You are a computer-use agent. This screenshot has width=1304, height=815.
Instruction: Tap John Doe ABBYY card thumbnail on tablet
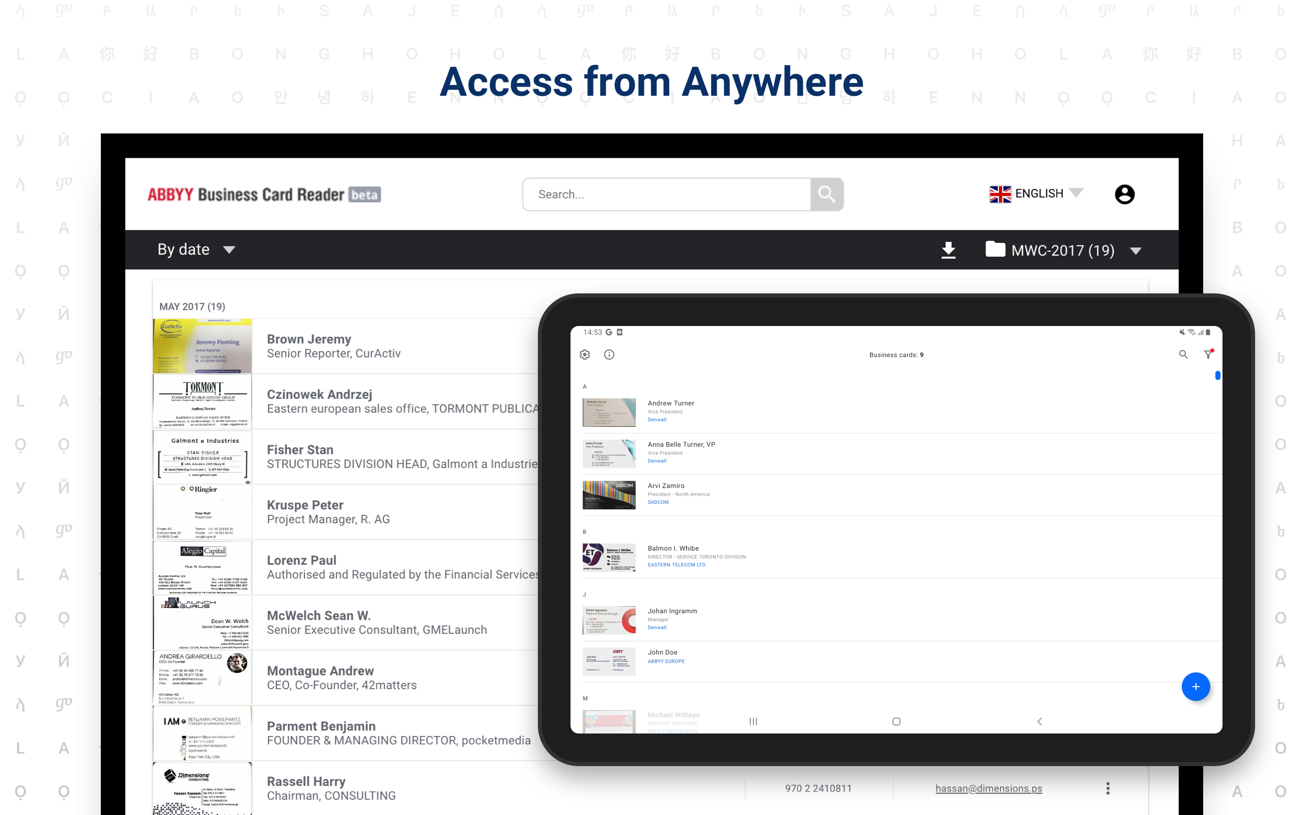coord(609,661)
